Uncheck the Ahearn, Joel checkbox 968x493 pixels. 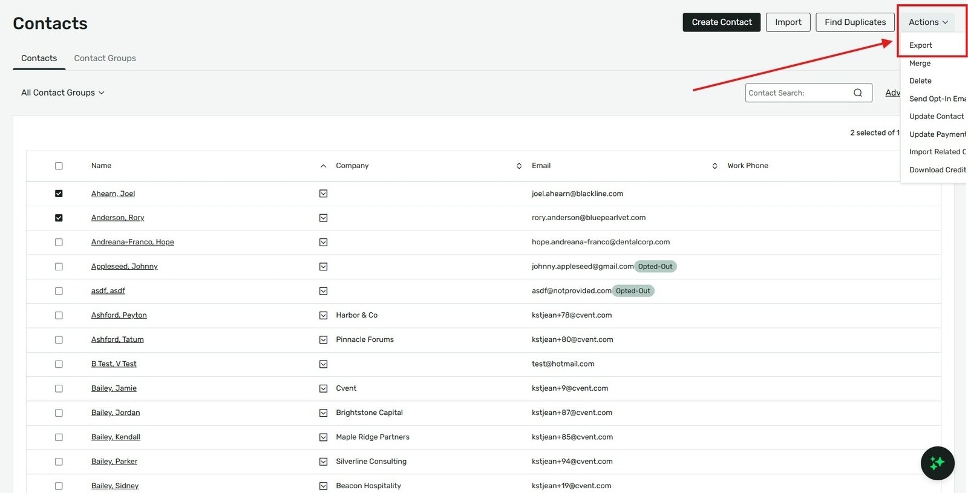click(59, 194)
